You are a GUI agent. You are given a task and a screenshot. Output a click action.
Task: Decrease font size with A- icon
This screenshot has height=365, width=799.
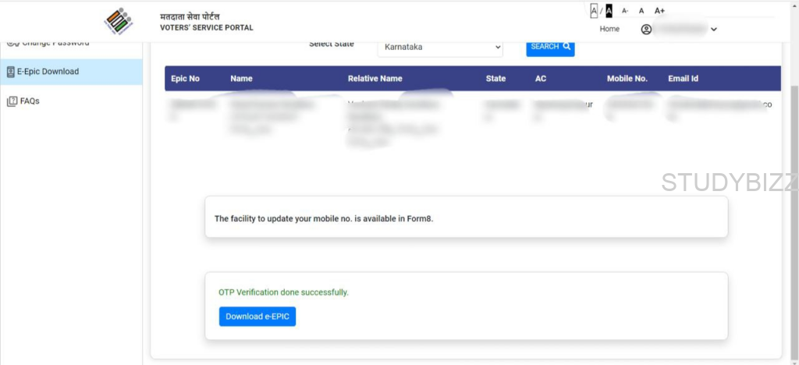click(625, 11)
